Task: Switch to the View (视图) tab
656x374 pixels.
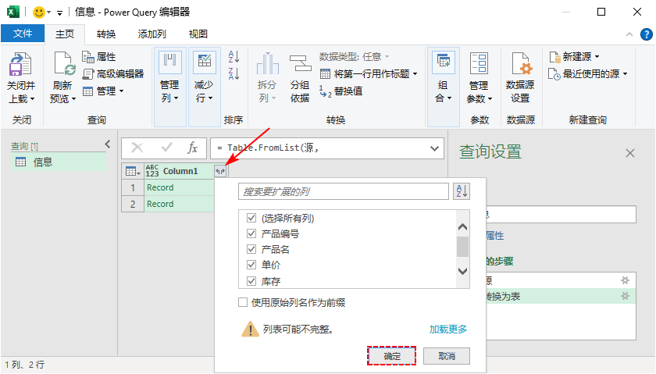Action: click(198, 34)
